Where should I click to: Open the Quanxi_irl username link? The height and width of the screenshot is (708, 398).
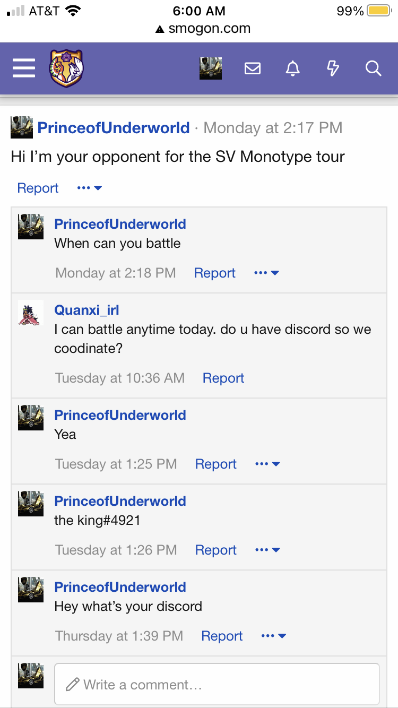[x=86, y=310]
